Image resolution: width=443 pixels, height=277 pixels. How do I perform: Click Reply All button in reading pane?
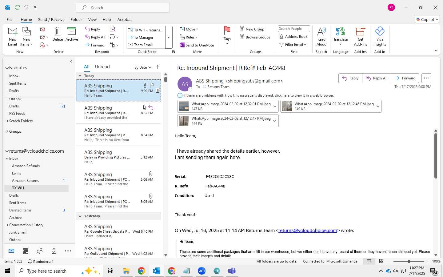click(x=377, y=78)
